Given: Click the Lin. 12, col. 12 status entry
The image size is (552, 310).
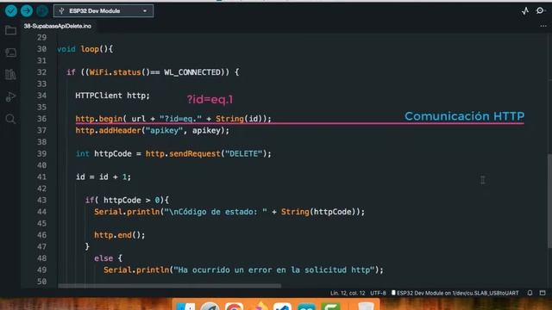Looking at the screenshot, I should coord(348,293).
